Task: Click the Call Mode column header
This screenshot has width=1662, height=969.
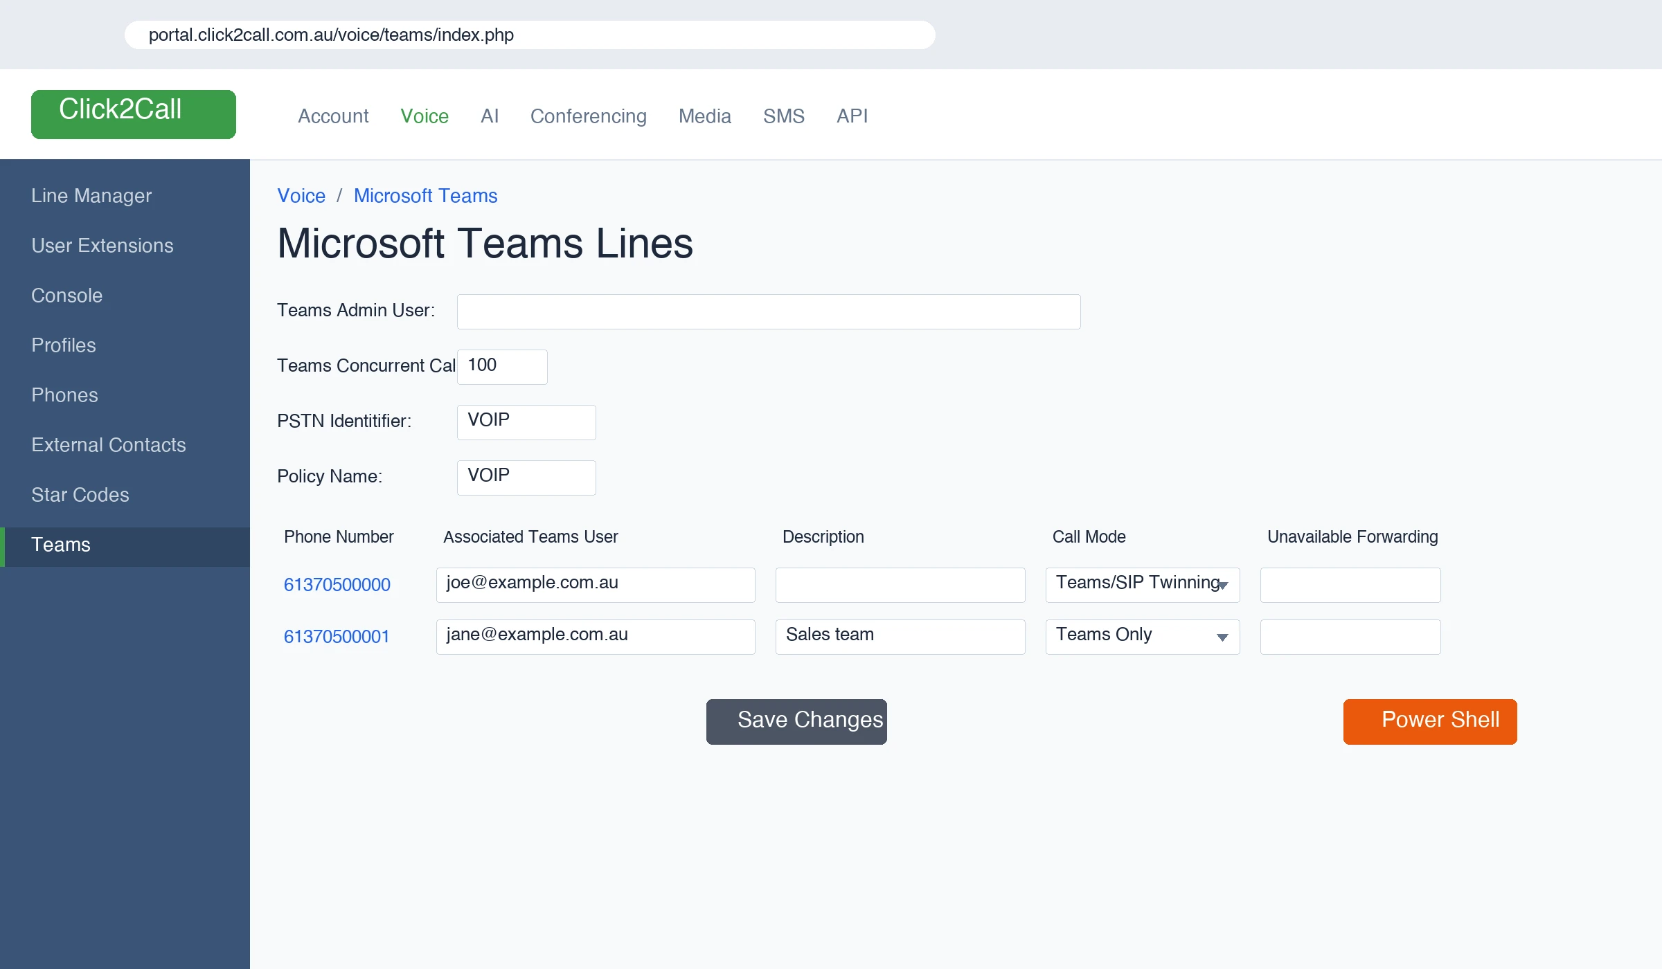Action: [1089, 537]
